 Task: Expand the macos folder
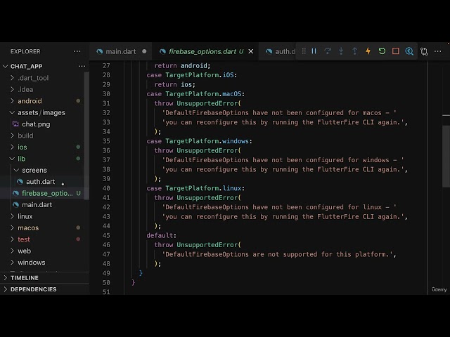28,227
